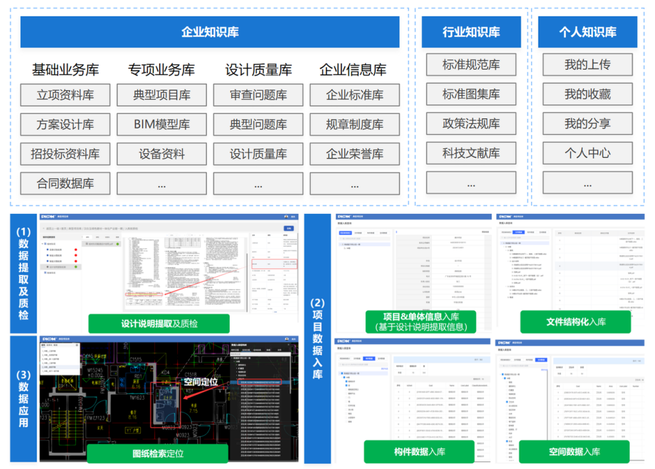This screenshot has height=469, width=655.
Task: Click the (1)数据提取及质检 vertical blue label
Action: pos(24,273)
